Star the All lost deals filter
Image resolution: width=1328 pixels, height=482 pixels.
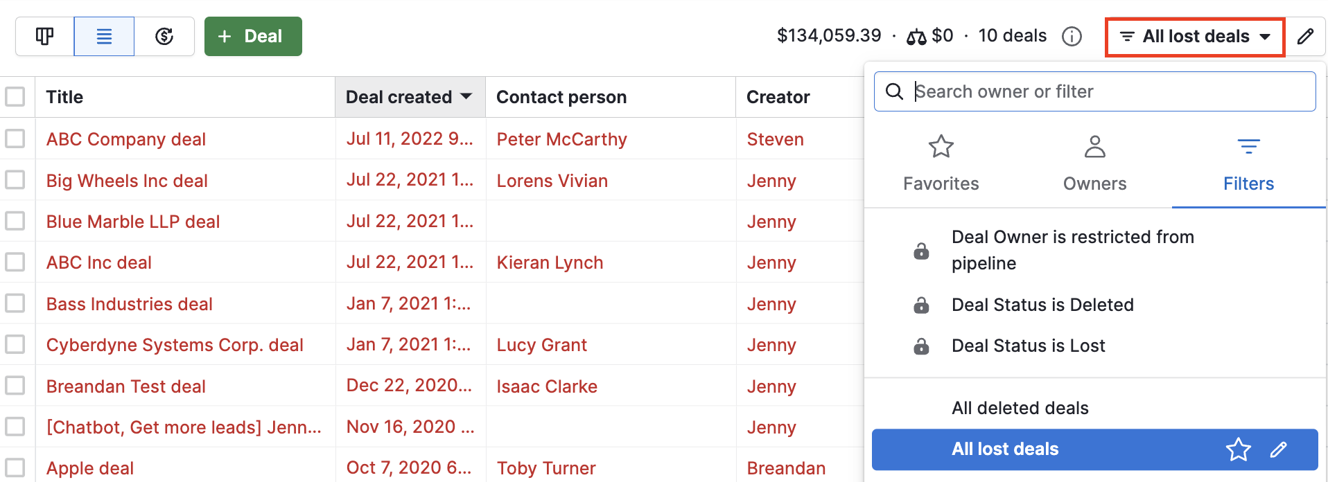tap(1238, 449)
